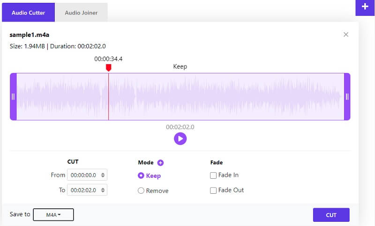Select the Keep mode radio button
Screen dimensions: 375x226
141,176
